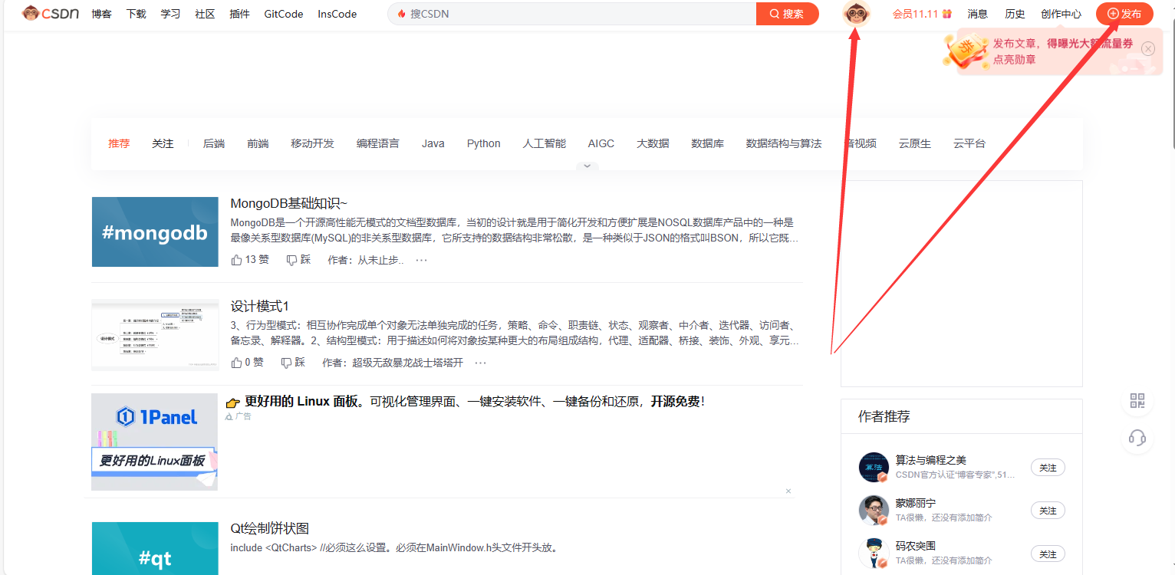The height and width of the screenshot is (575, 1175).
Task: View 码农突围 author avatar
Action: [874, 553]
